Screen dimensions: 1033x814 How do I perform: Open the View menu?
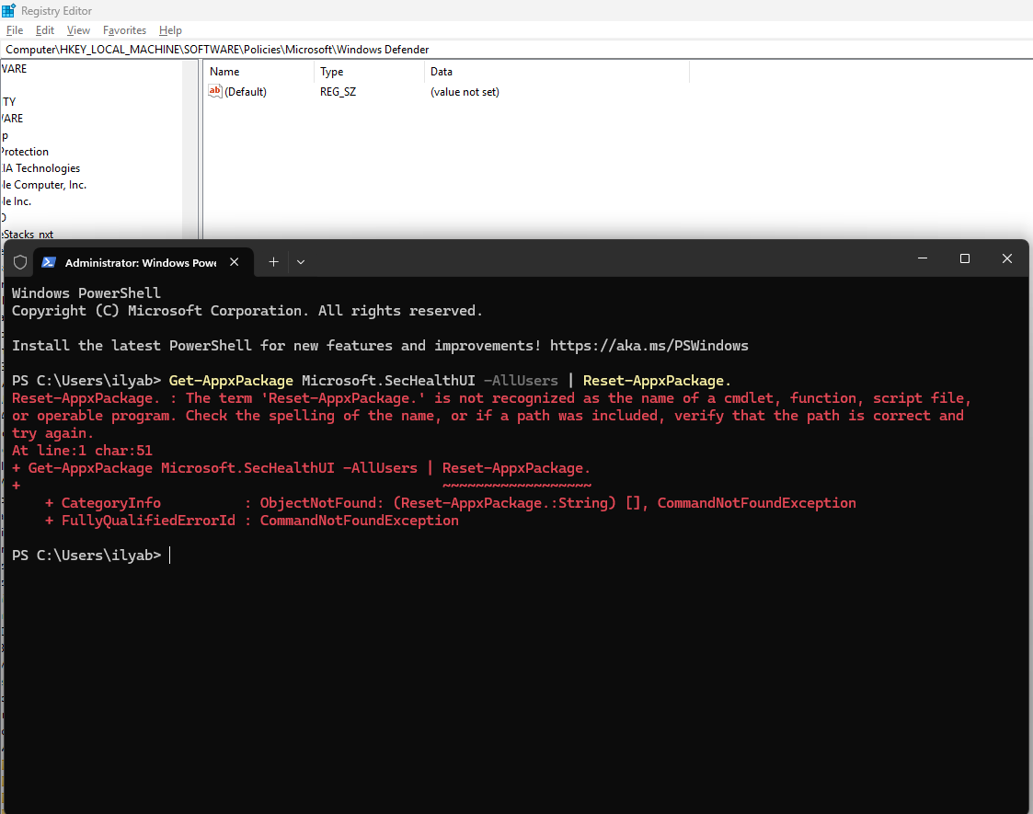pos(77,30)
